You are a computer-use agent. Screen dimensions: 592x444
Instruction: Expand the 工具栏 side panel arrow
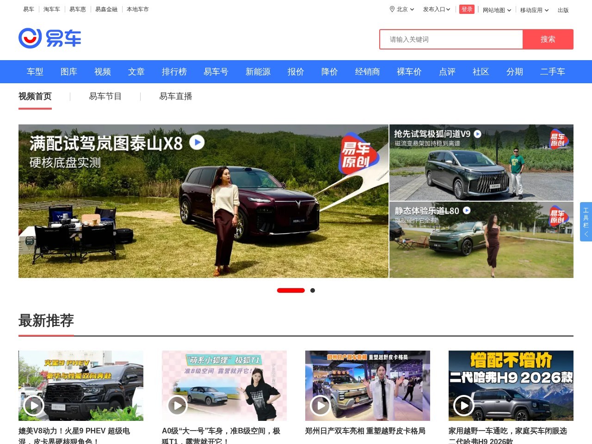tap(586, 234)
